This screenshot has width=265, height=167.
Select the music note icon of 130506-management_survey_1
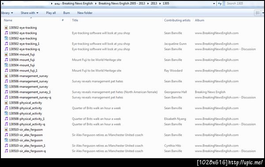6,92
